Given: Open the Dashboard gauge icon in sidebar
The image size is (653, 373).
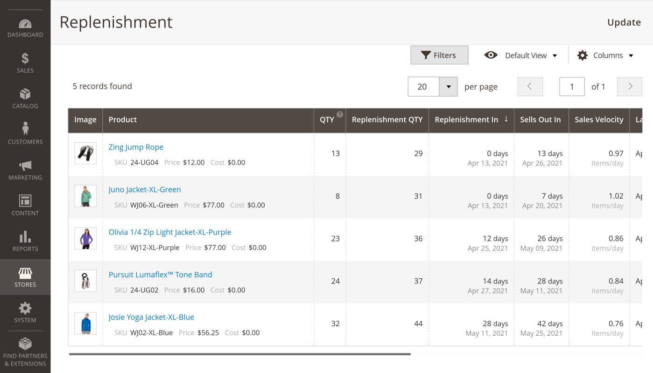Looking at the screenshot, I should click(25, 24).
